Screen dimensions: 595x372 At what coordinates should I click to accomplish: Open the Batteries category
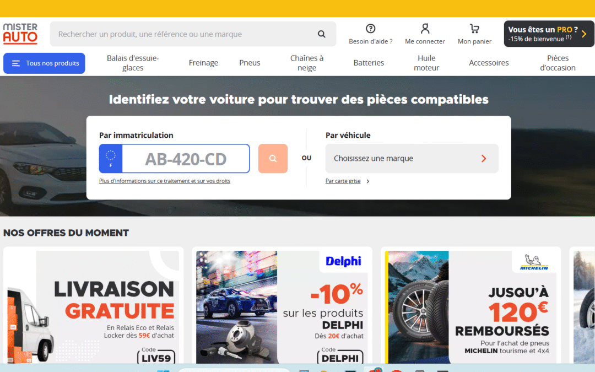click(x=369, y=63)
